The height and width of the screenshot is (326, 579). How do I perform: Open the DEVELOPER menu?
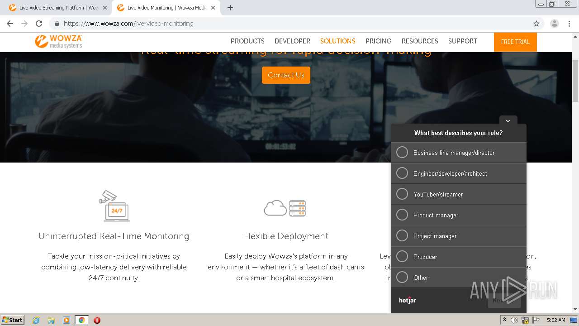[292, 41]
